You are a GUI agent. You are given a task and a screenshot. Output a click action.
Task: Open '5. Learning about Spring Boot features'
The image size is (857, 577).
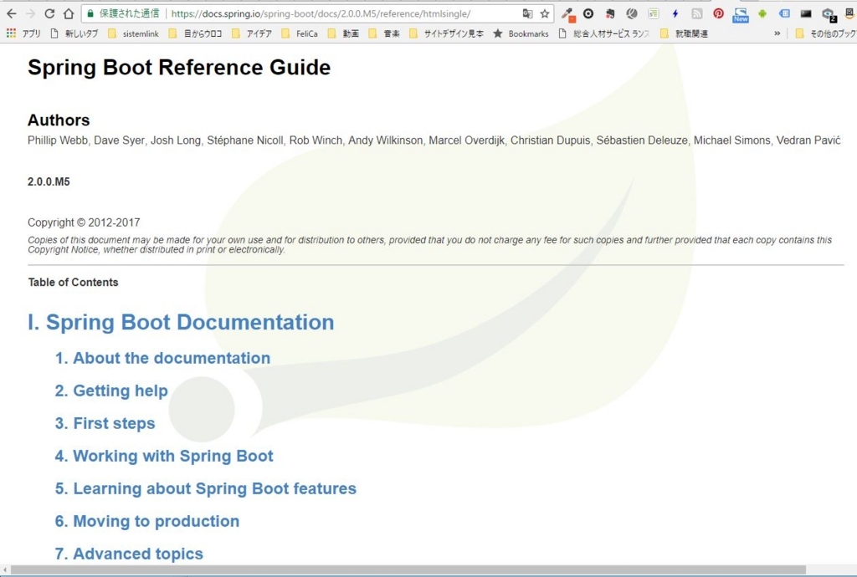tap(206, 488)
